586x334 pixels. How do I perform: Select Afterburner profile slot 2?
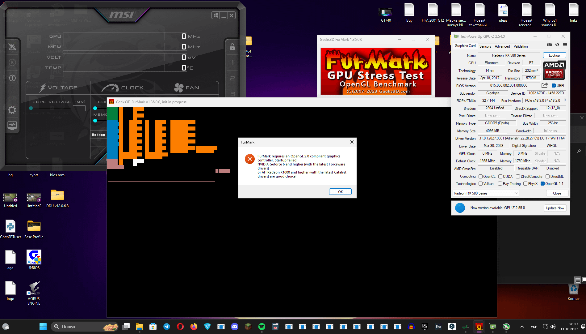(232, 78)
